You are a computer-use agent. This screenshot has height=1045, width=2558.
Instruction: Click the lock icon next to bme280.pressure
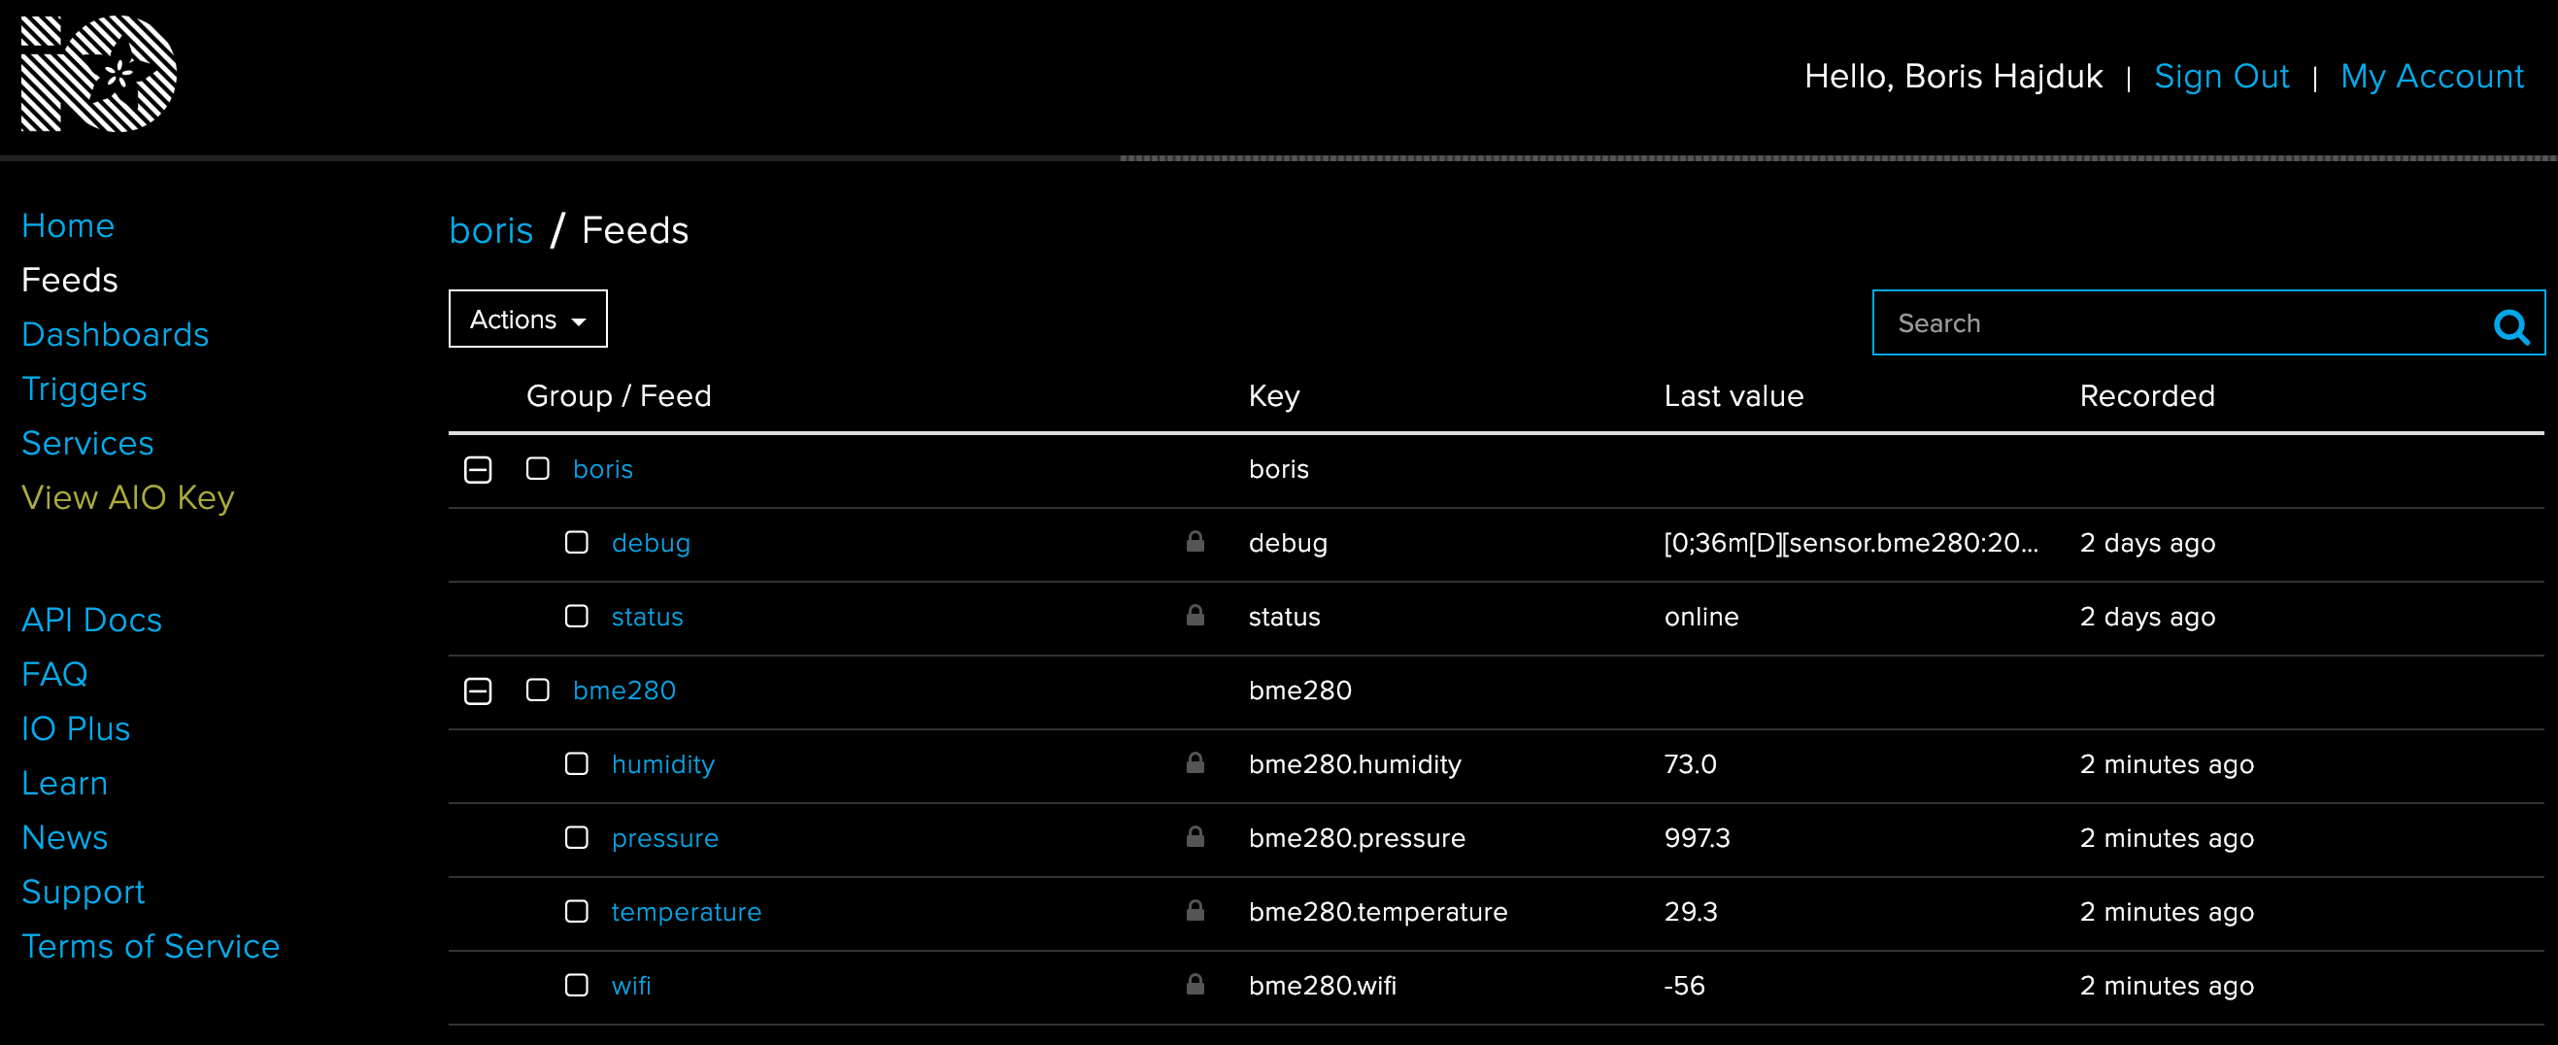point(1195,837)
